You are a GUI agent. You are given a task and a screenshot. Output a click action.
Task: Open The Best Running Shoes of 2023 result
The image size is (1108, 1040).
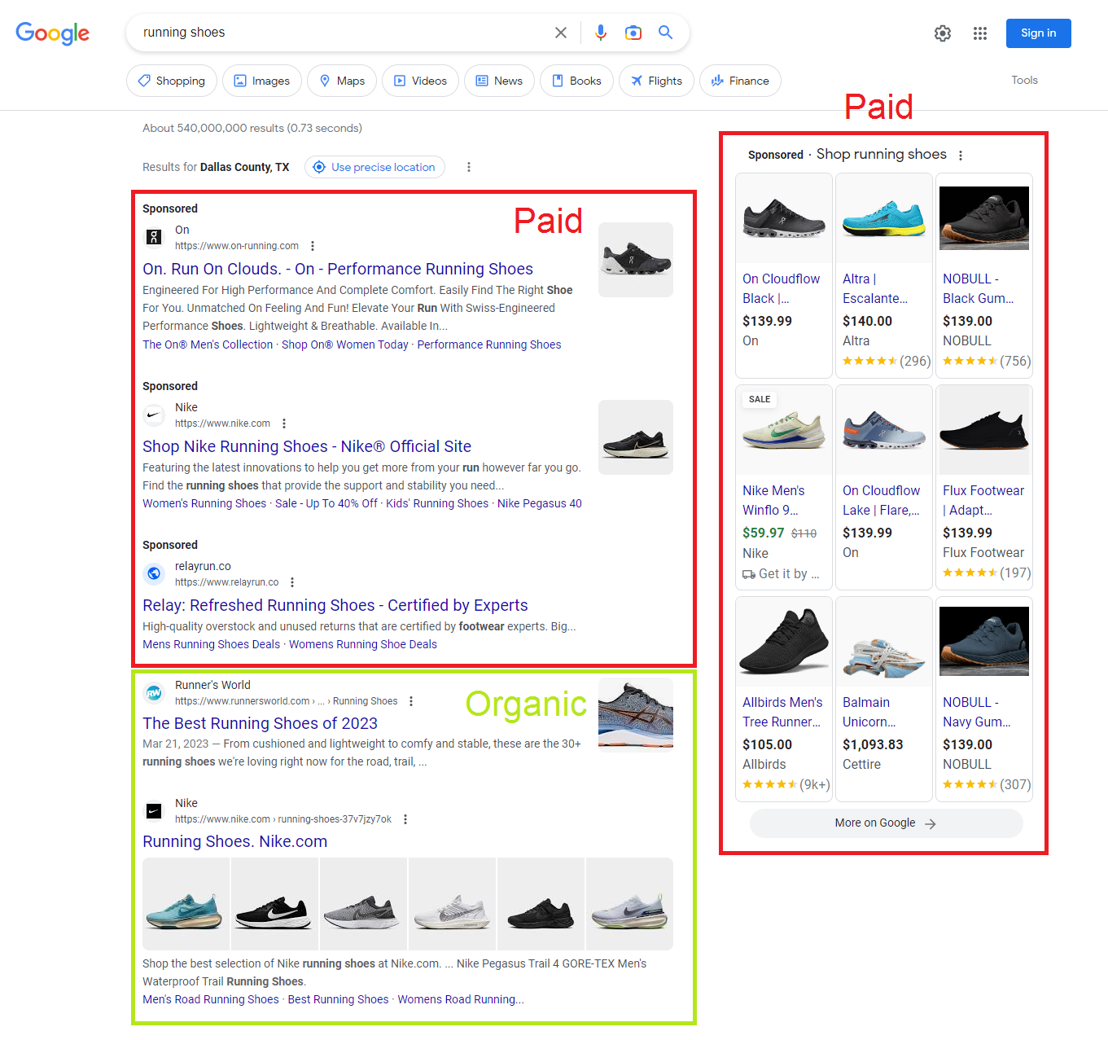[261, 723]
